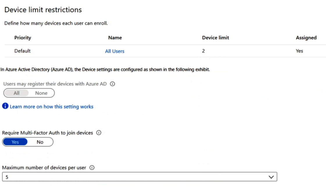Click the Name column header
This screenshot has height=187, width=326.
115,38
